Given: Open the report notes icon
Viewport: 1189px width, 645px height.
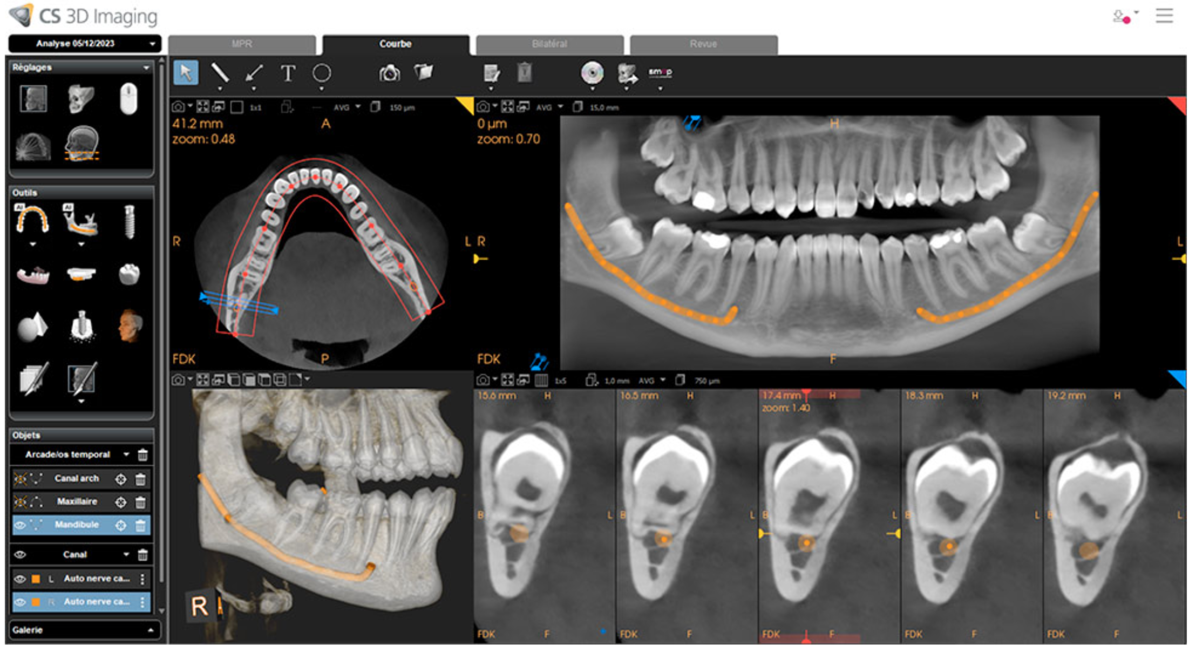Looking at the screenshot, I should point(491,72).
